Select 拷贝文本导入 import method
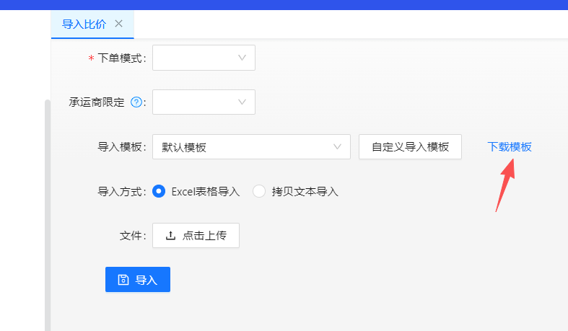This screenshot has height=331, width=568. click(x=258, y=192)
